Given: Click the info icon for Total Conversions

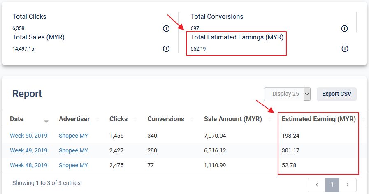Looking at the screenshot, I should click(345, 28).
